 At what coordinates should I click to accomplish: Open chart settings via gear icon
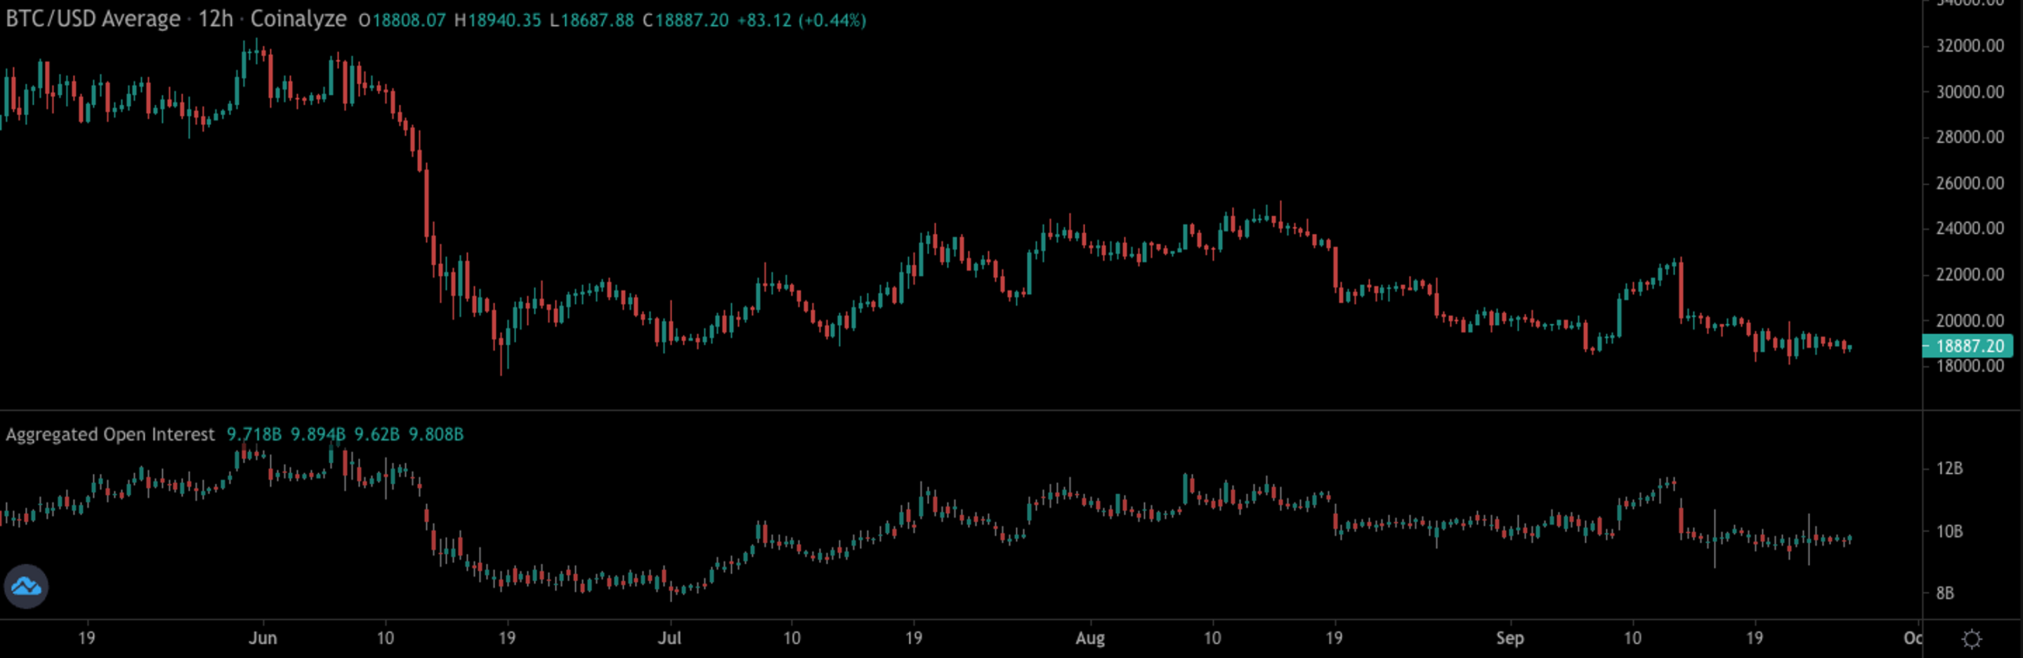pos(1972,639)
